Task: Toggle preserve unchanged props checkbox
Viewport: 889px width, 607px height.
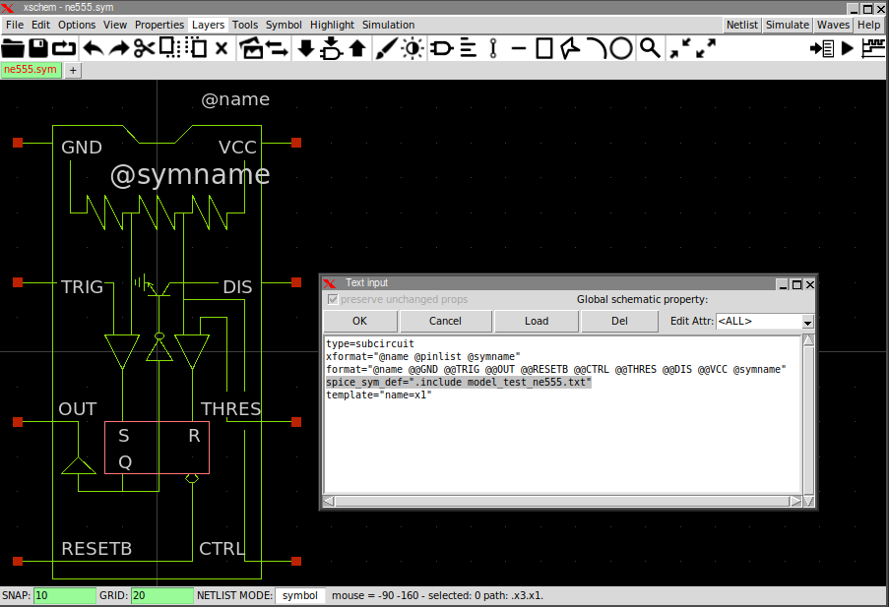Action: 333,299
